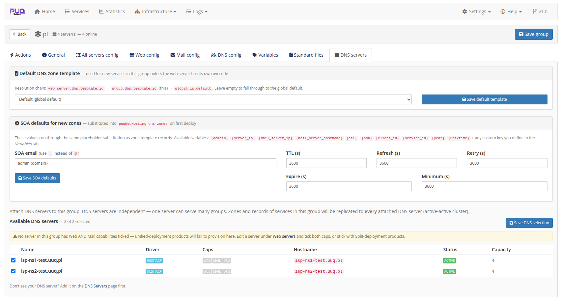This screenshot has height=299, width=561.
Task: Click the warning triangle icon in alert
Action: coord(15,236)
